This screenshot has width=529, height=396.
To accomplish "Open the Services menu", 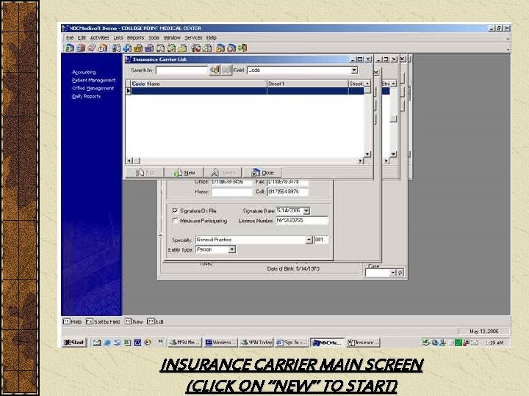I will click(x=193, y=37).
